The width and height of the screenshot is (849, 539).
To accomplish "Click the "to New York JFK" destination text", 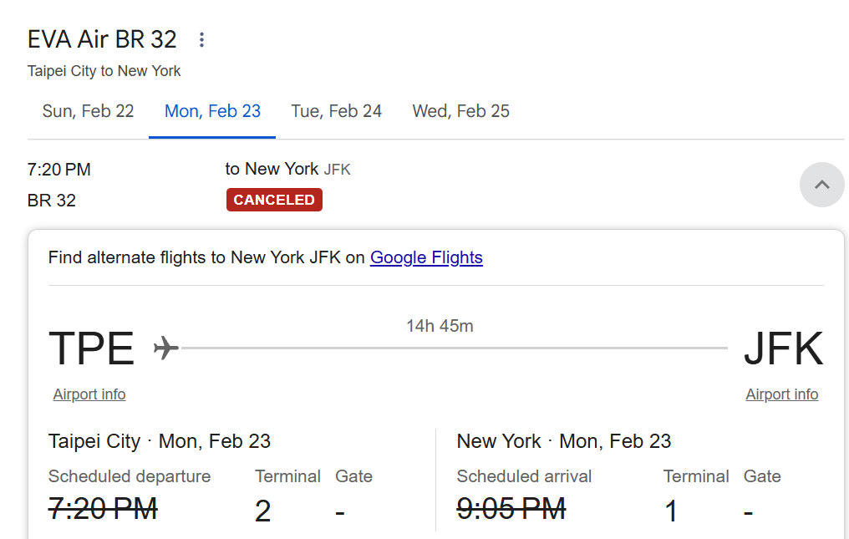I will 287,170.
